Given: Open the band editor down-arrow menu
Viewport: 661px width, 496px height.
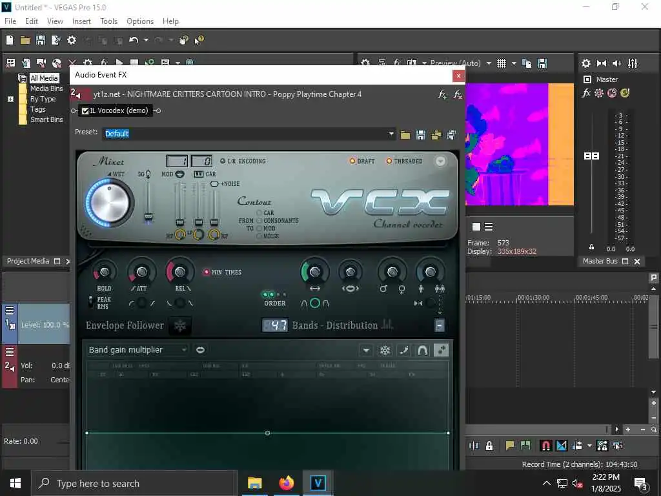Looking at the screenshot, I should [x=365, y=350].
